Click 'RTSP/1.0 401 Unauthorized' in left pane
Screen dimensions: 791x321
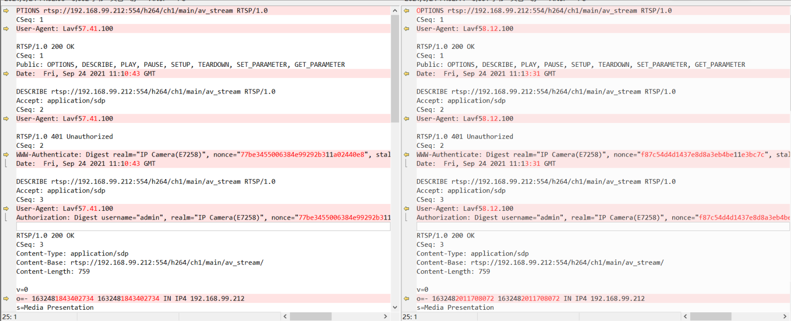point(65,137)
